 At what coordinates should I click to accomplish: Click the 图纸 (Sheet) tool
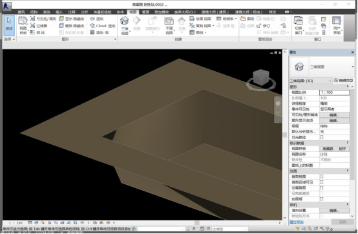click(247, 19)
